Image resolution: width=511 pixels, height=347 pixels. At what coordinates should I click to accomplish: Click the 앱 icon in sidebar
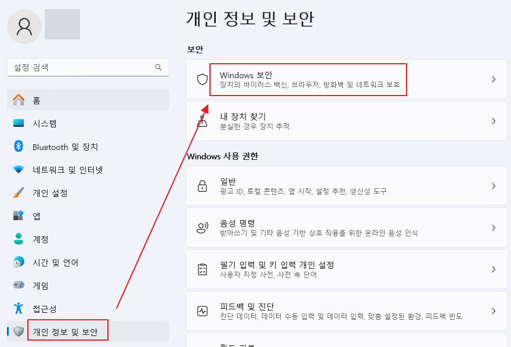point(19,215)
